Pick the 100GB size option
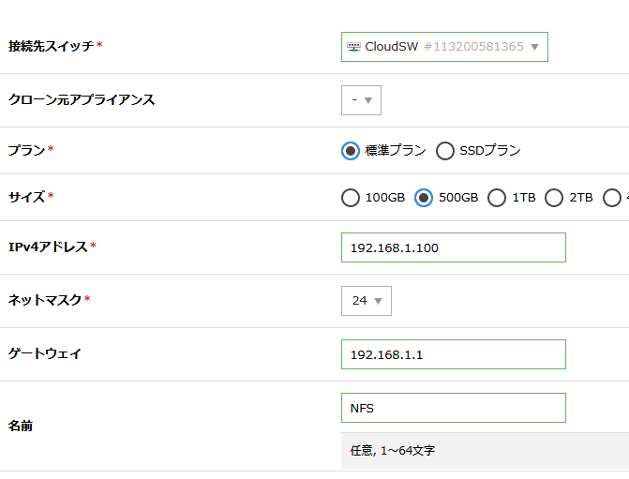The height and width of the screenshot is (479, 629). point(351,198)
